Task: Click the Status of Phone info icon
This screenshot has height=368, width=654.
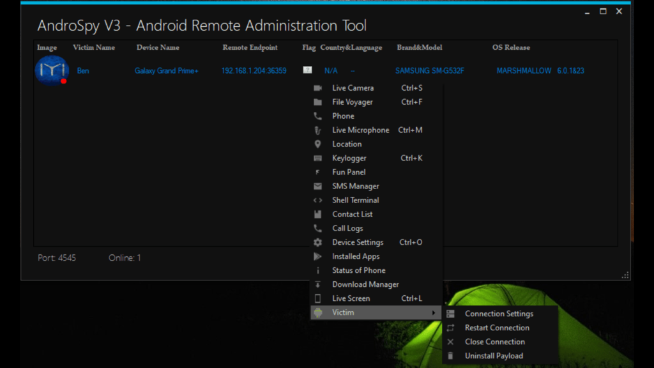Action: (x=318, y=270)
